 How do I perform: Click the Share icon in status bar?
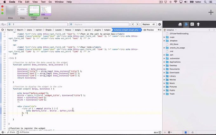[x=11, y=132]
